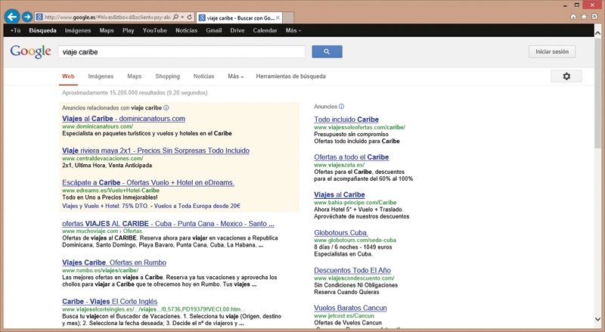The width and height of the screenshot is (605, 332).
Task: Close the 'viaje caribe - Buscar con Go...' tab
Action: point(278,17)
